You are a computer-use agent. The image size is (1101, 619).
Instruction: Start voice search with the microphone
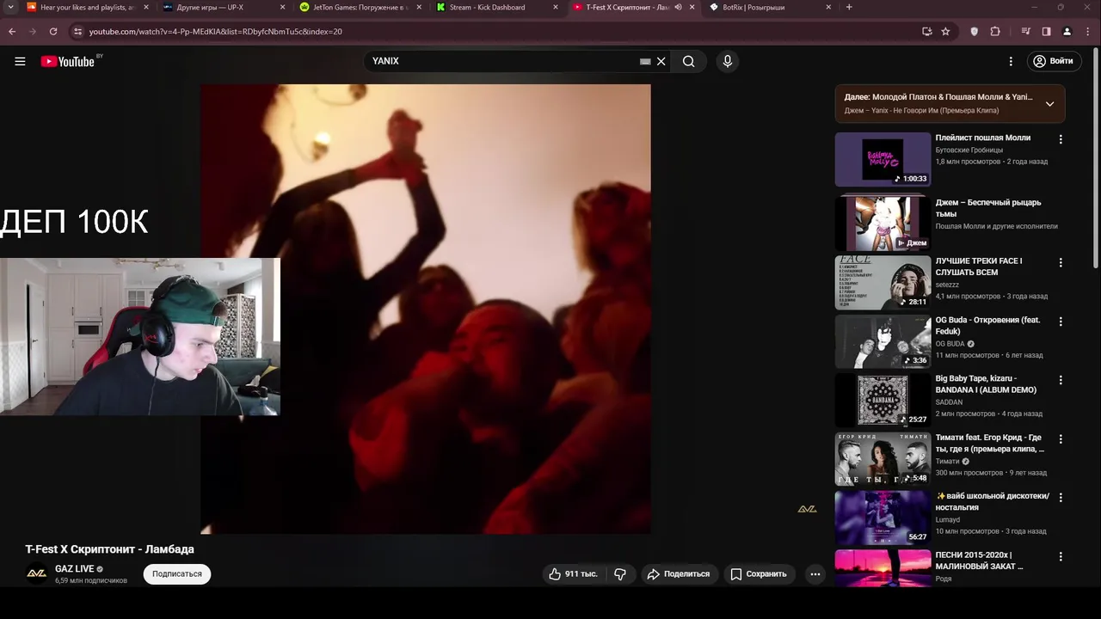(x=728, y=61)
